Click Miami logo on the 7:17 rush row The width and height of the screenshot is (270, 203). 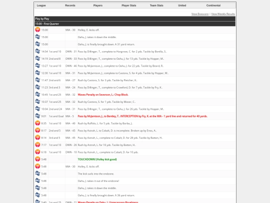[37, 145]
